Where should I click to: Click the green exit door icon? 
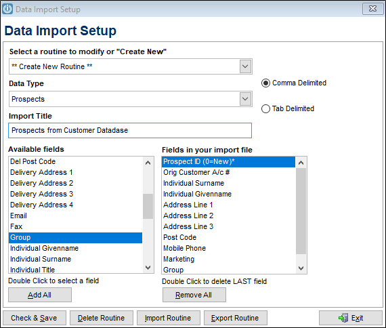point(343,318)
